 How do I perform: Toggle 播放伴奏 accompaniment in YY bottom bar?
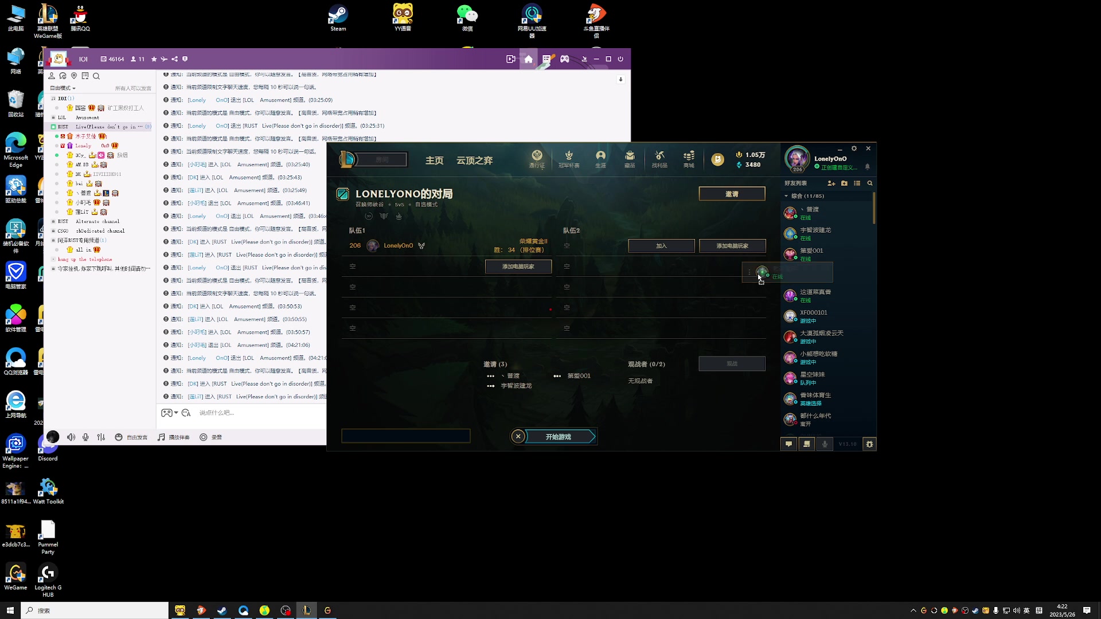pos(173,437)
